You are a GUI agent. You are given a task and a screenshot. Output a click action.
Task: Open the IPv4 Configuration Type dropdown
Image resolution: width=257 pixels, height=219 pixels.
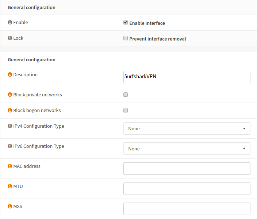point(187,128)
